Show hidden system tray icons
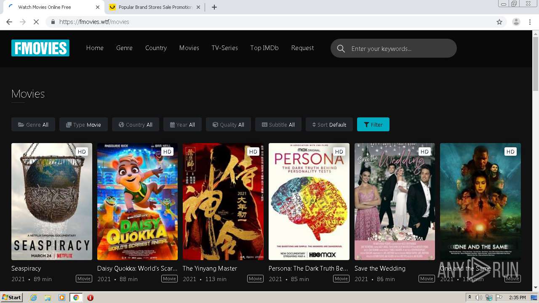The width and height of the screenshot is (539, 303). click(x=470, y=298)
